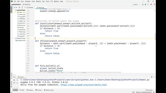Viewport: 166px width, 93px height.
Task: Select opened file locate target icon
Action: [19, 7]
